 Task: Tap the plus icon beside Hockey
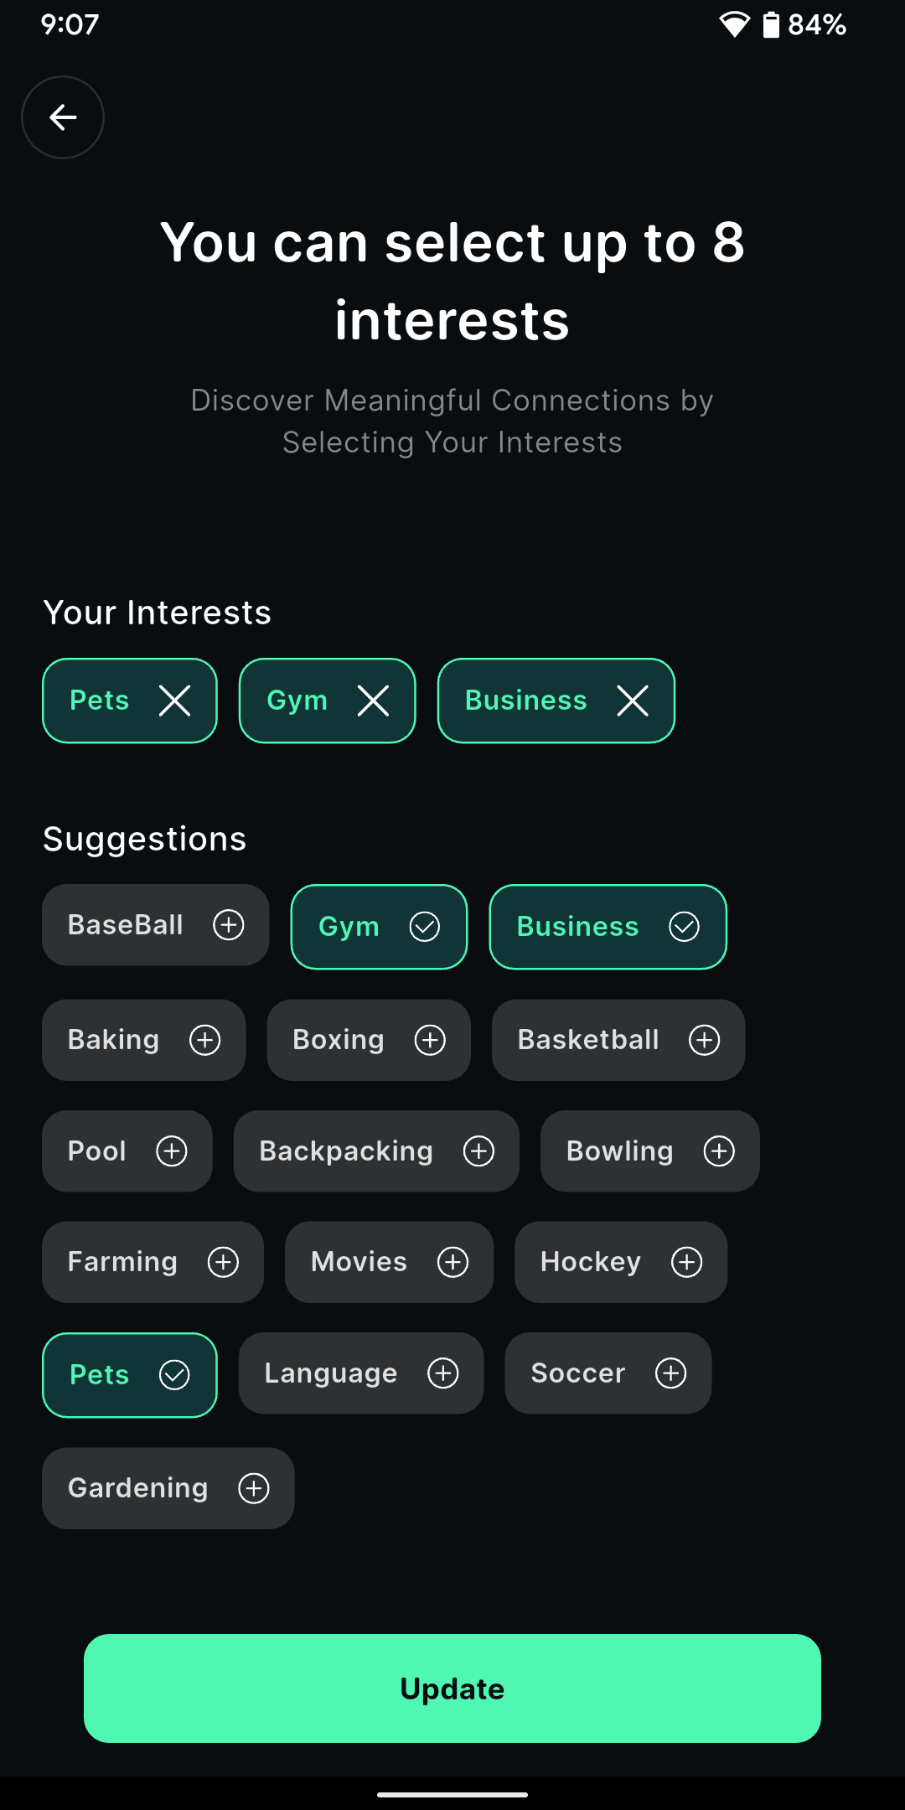[x=687, y=1262]
